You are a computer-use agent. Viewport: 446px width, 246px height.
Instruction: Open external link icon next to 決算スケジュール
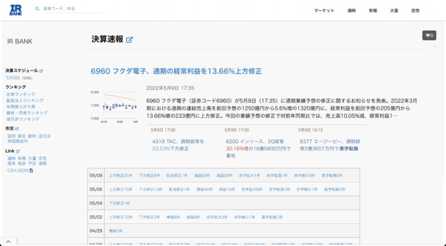41,71
